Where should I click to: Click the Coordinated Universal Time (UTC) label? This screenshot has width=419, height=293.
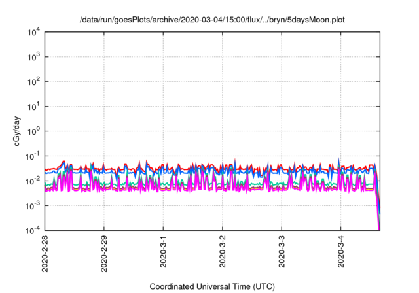212,286
